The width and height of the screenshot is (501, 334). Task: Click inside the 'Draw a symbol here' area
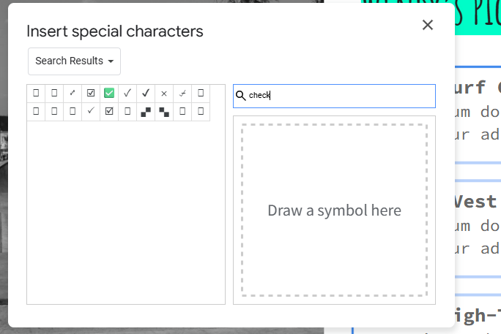[334, 210]
